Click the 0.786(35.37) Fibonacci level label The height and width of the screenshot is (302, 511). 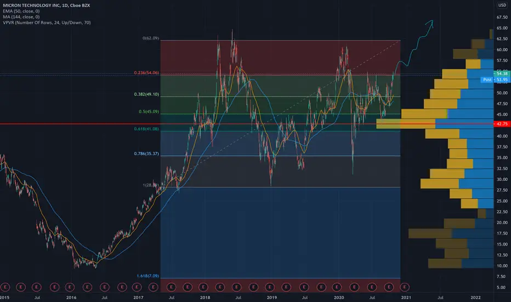point(146,153)
